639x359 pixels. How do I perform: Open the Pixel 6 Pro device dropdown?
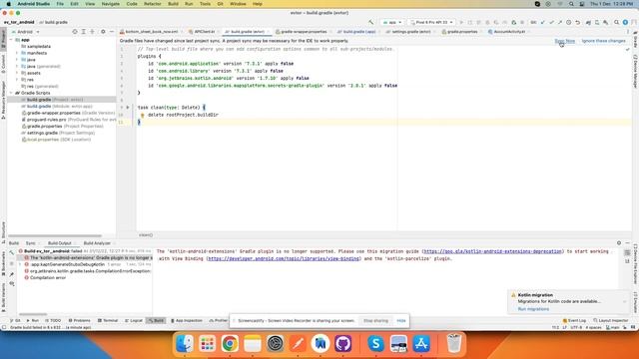(431, 22)
